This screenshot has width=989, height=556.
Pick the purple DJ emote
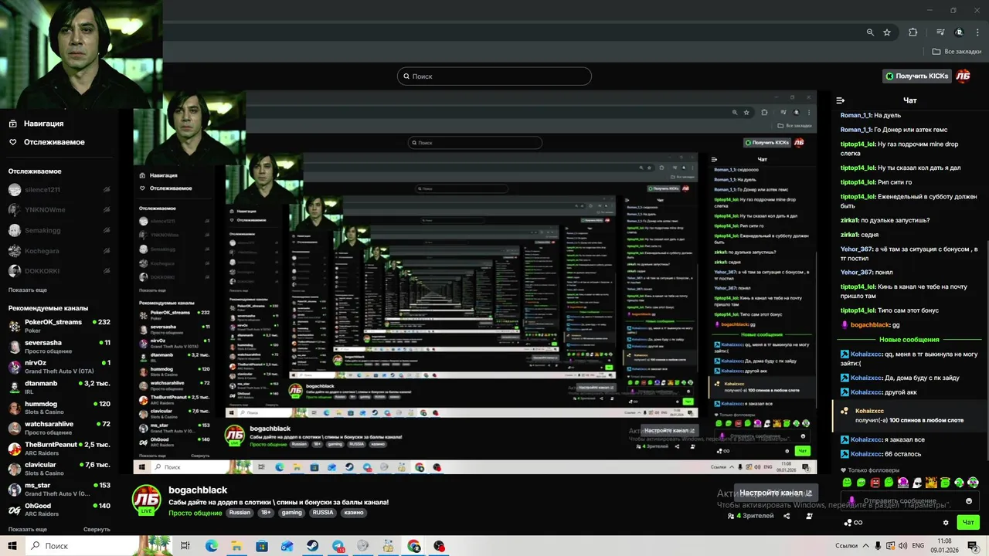point(902,483)
